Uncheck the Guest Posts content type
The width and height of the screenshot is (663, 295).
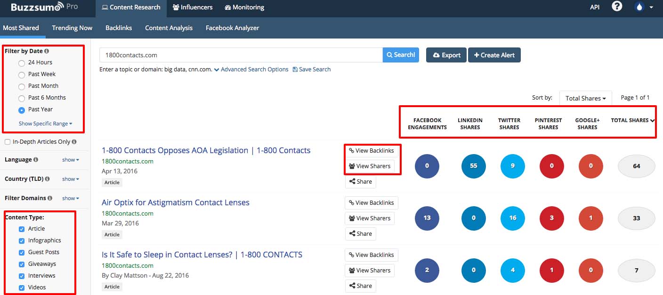click(x=22, y=252)
